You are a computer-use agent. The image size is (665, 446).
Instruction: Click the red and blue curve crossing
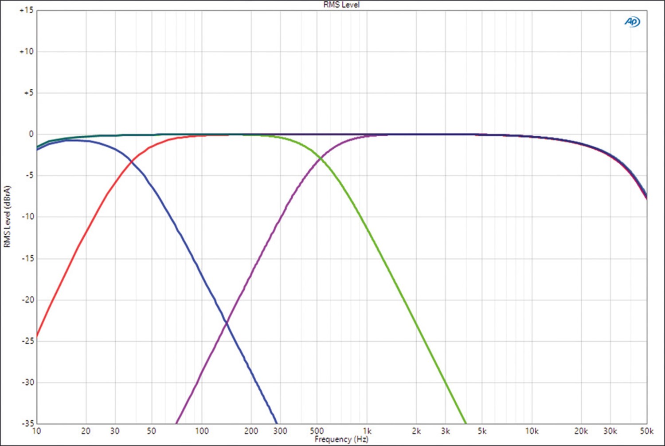pyautogui.click(x=132, y=162)
